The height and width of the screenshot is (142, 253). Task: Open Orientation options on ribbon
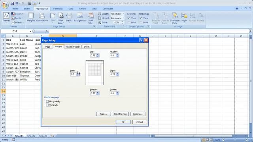click(x=42, y=18)
